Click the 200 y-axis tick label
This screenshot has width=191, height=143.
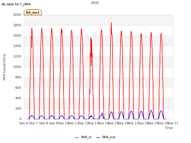point(18,108)
